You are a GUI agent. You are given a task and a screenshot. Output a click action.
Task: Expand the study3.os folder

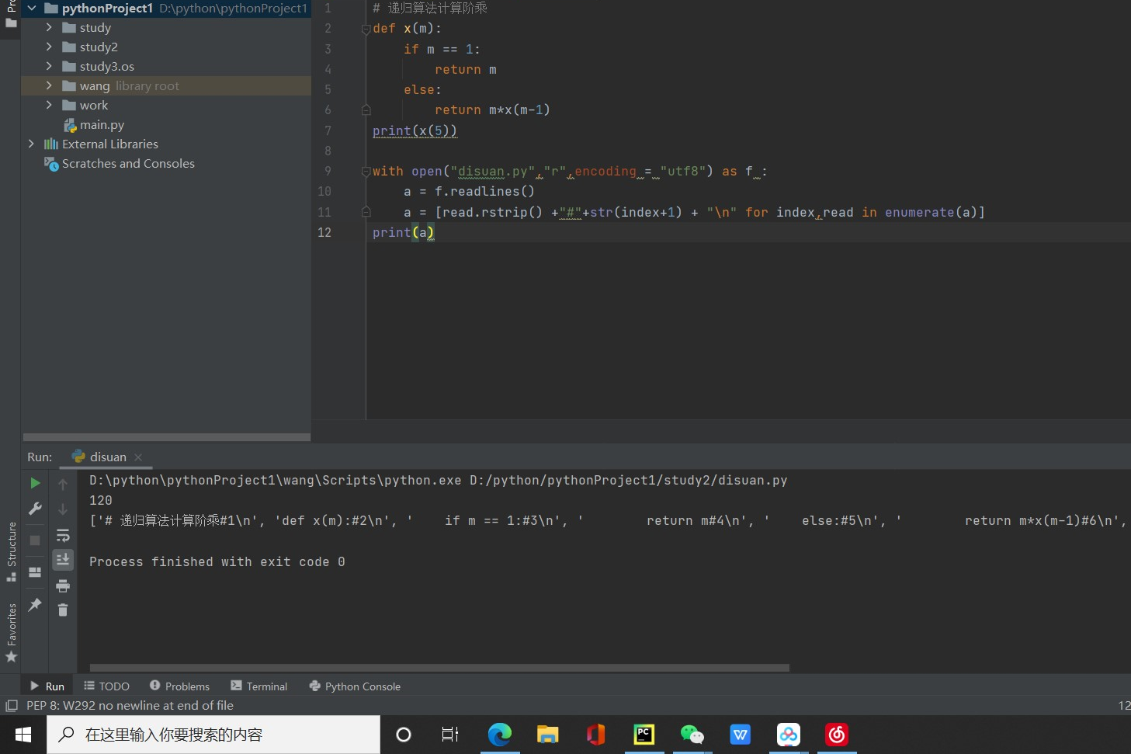coord(49,66)
